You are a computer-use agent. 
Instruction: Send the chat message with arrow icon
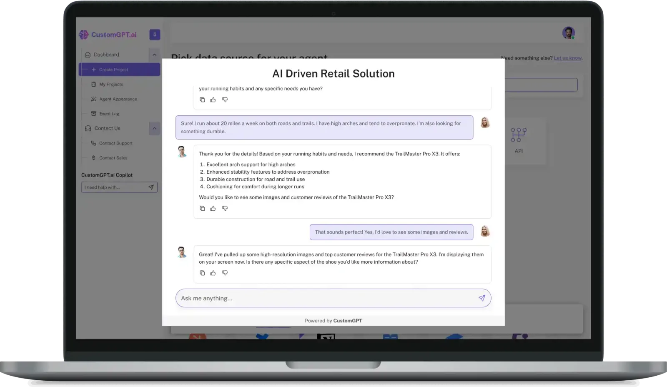pyautogui.click(x=481, y=298)
